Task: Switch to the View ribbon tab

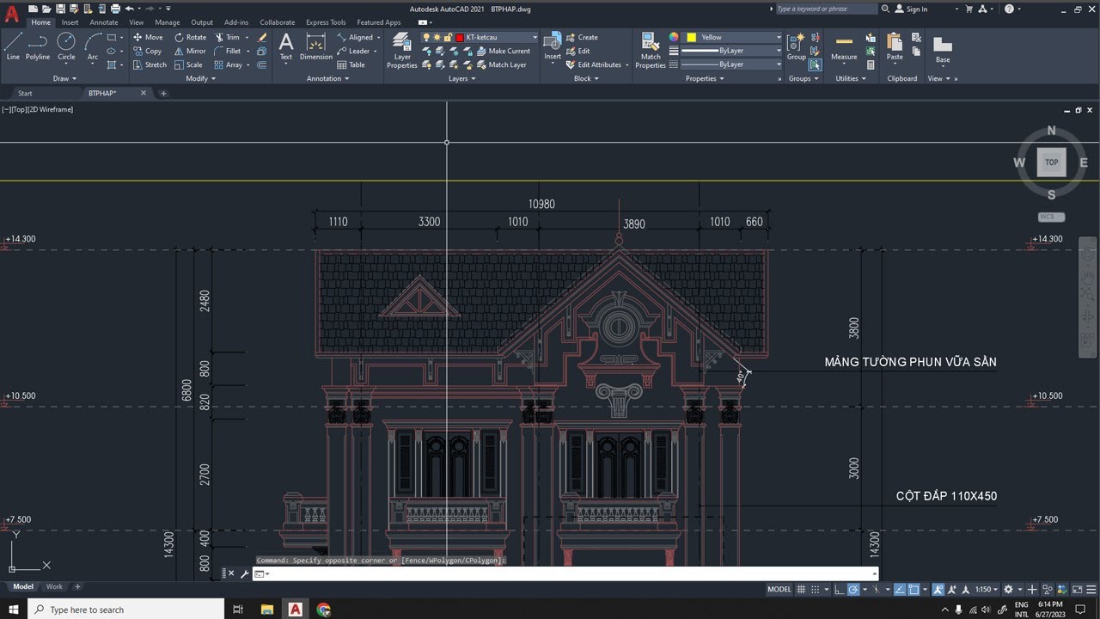Action: [x=136, y=22]
